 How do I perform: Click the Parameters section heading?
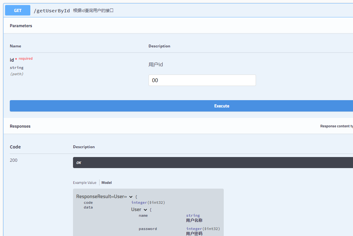tap(21, 26)
